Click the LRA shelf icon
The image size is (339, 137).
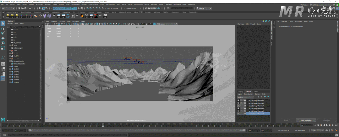click(105, 16)
